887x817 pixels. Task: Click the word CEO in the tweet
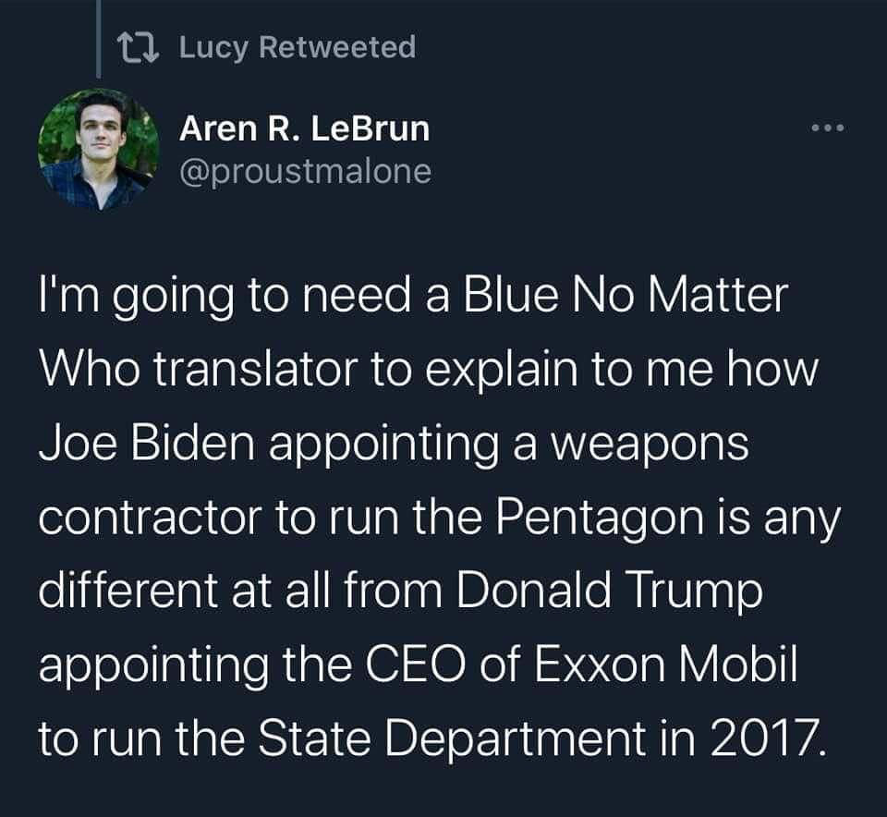(417, 664)
